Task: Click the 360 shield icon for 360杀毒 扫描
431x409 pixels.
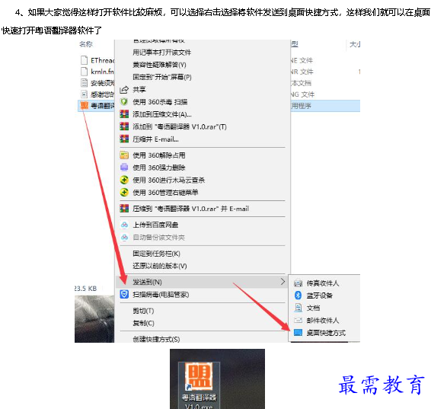Action: pos(124,102)
